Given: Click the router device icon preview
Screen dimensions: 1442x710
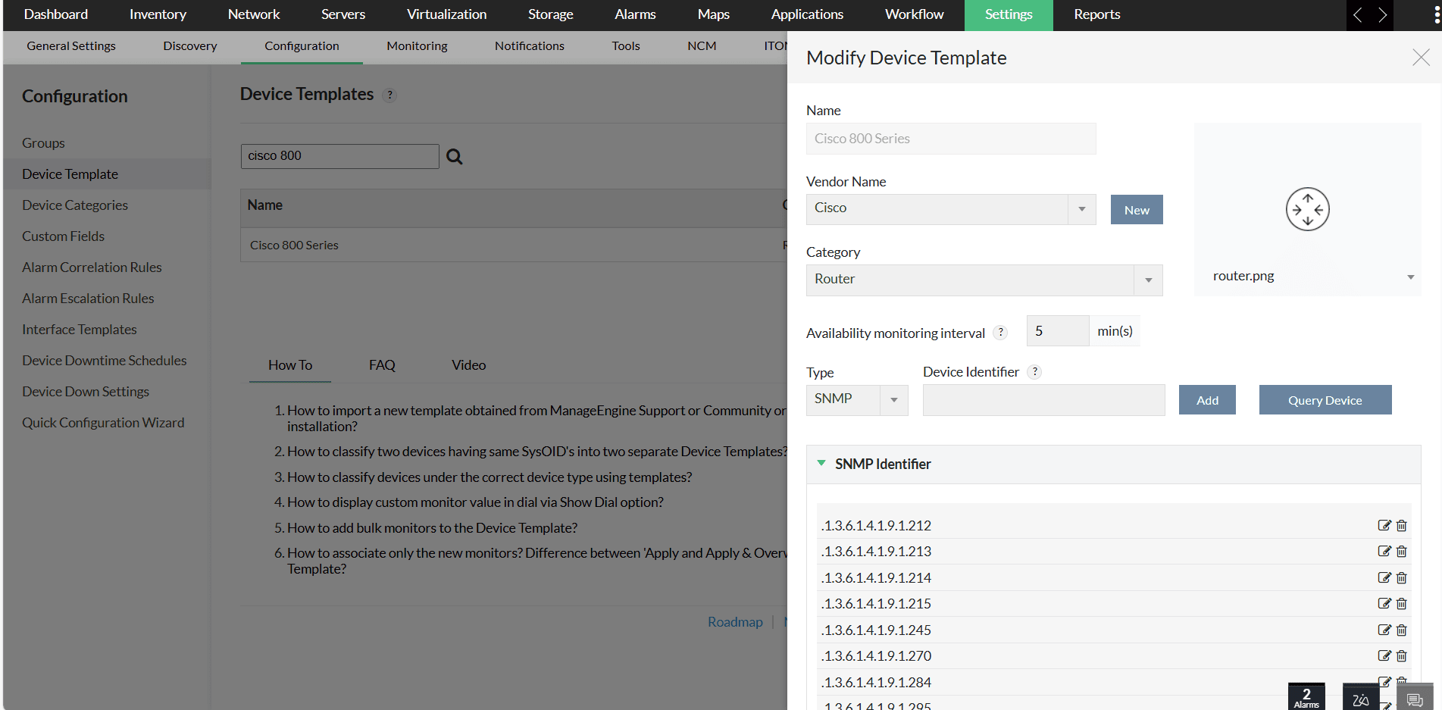Looking at the screenshot, I should 1307,209.
